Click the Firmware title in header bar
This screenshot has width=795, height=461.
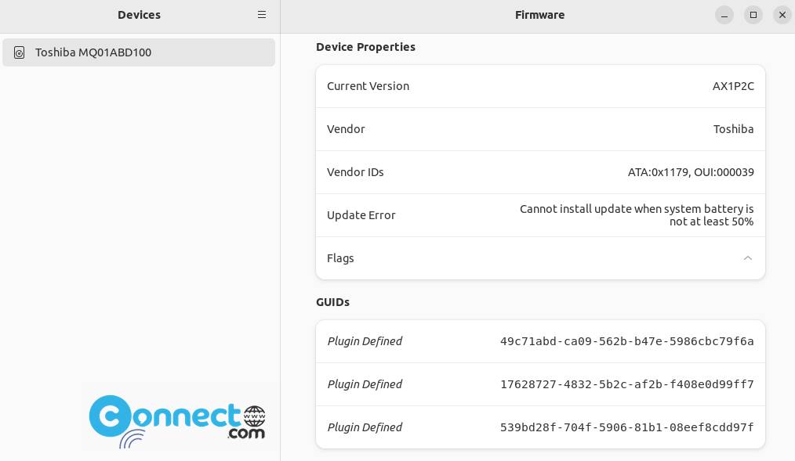[x=539, y=15]
